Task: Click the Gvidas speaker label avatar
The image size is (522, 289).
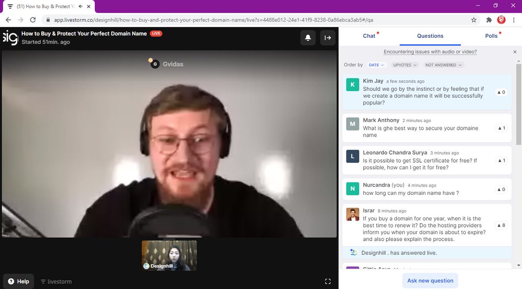Action: [155, 64]
